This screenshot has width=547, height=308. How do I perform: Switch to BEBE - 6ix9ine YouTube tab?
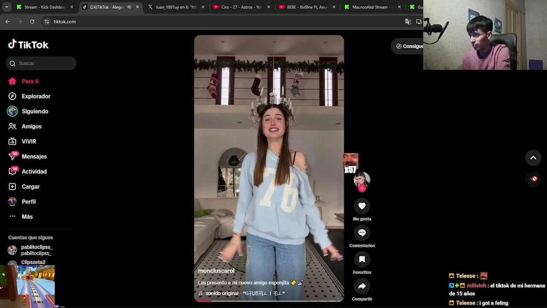pos(307,7)
